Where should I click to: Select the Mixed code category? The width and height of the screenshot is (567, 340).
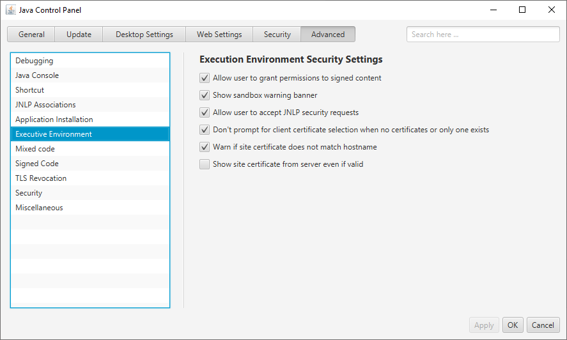35,149
